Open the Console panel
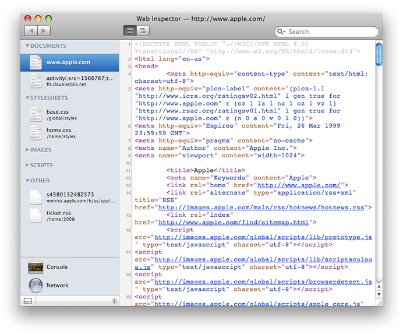The image size is (403, 334). pyautogui.click(x=70, y=267)
